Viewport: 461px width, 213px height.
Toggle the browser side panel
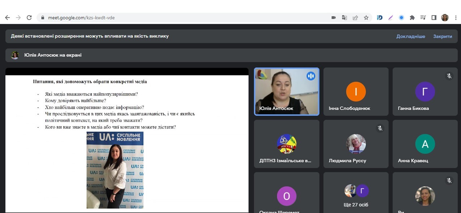coord(434,17)
